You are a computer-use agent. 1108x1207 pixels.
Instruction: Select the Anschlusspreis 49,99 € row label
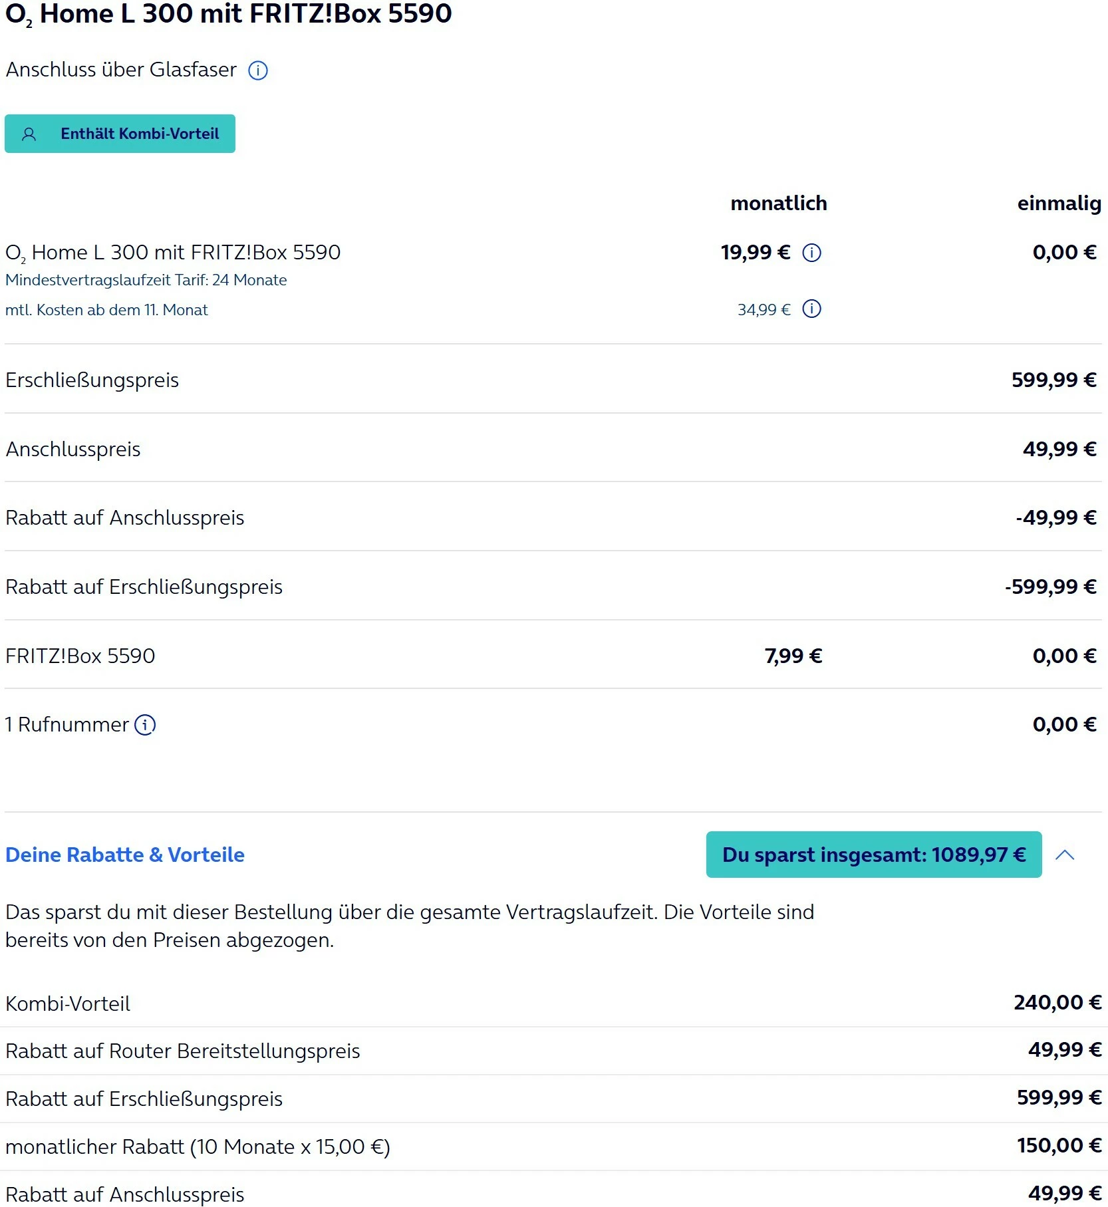coord(73,450)
